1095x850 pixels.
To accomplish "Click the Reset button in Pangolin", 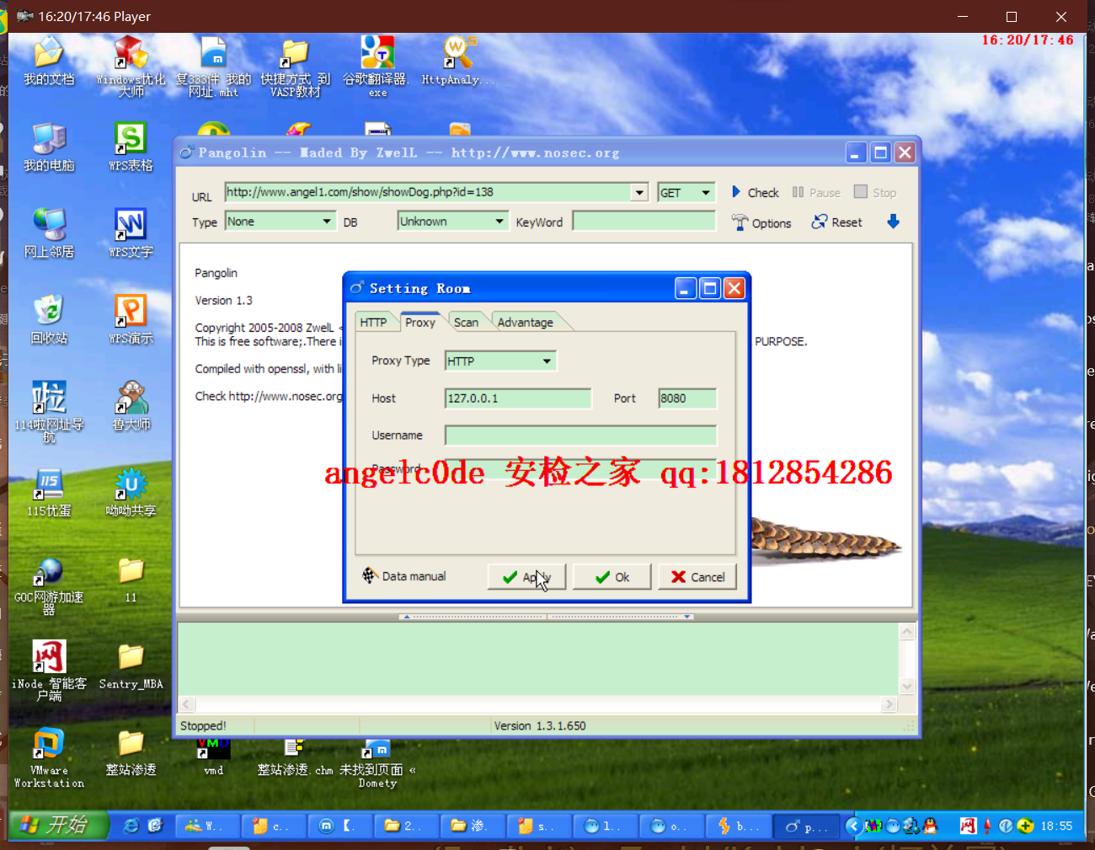I will [x=836, y=222].
